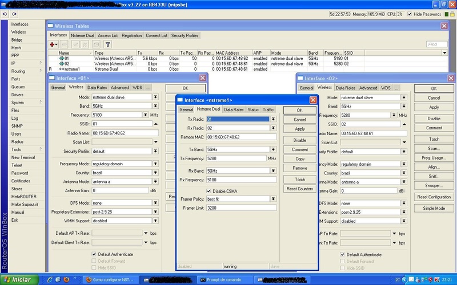Click the Windows Iniciar start button
The image size is (457, 285).
[19, 280]
